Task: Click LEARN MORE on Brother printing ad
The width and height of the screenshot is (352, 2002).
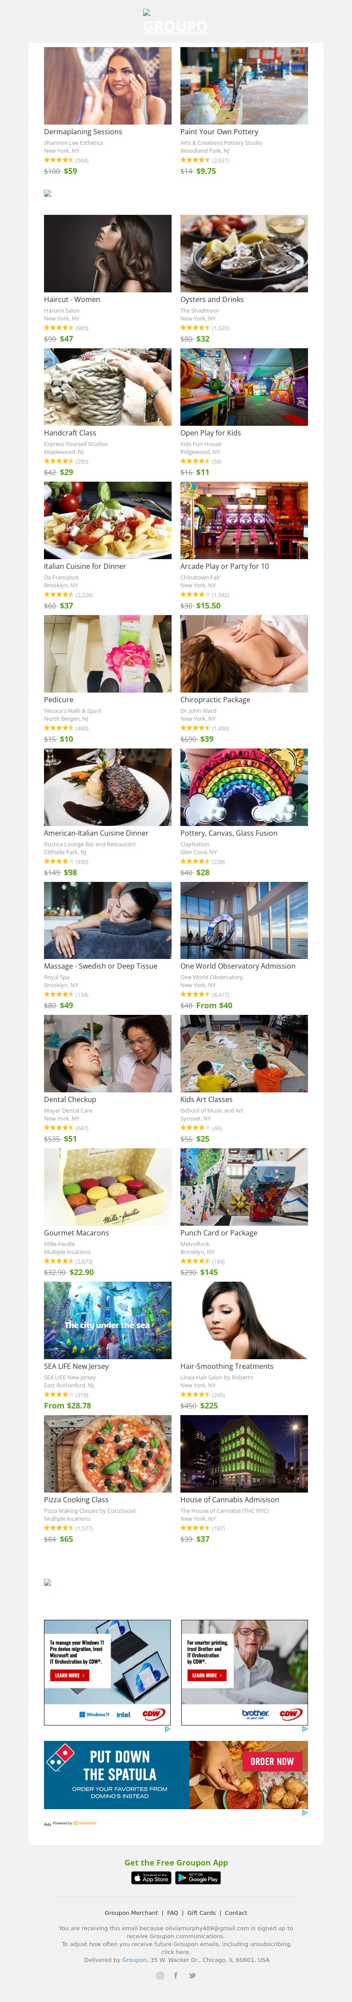Action: (x=207, y=1676)
